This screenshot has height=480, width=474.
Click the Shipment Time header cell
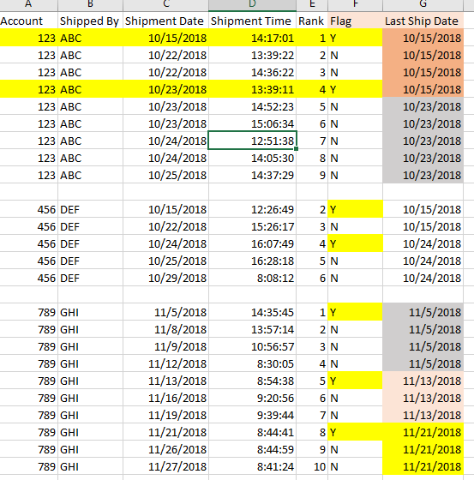click(252, 21)
